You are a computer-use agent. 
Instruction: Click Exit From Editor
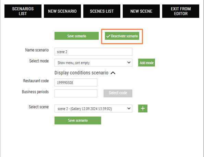(x=181, y=11)
